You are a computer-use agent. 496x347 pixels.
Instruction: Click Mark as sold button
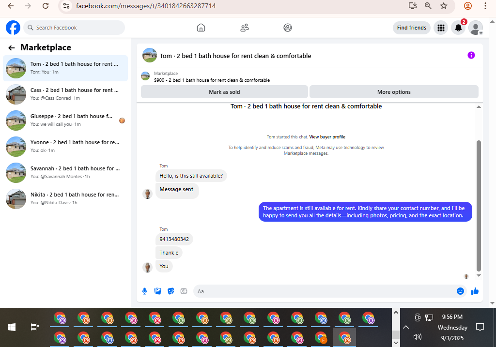224,92
